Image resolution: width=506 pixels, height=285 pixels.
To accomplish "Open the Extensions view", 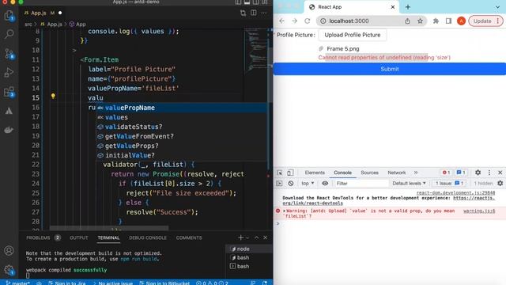I will 9,92.
